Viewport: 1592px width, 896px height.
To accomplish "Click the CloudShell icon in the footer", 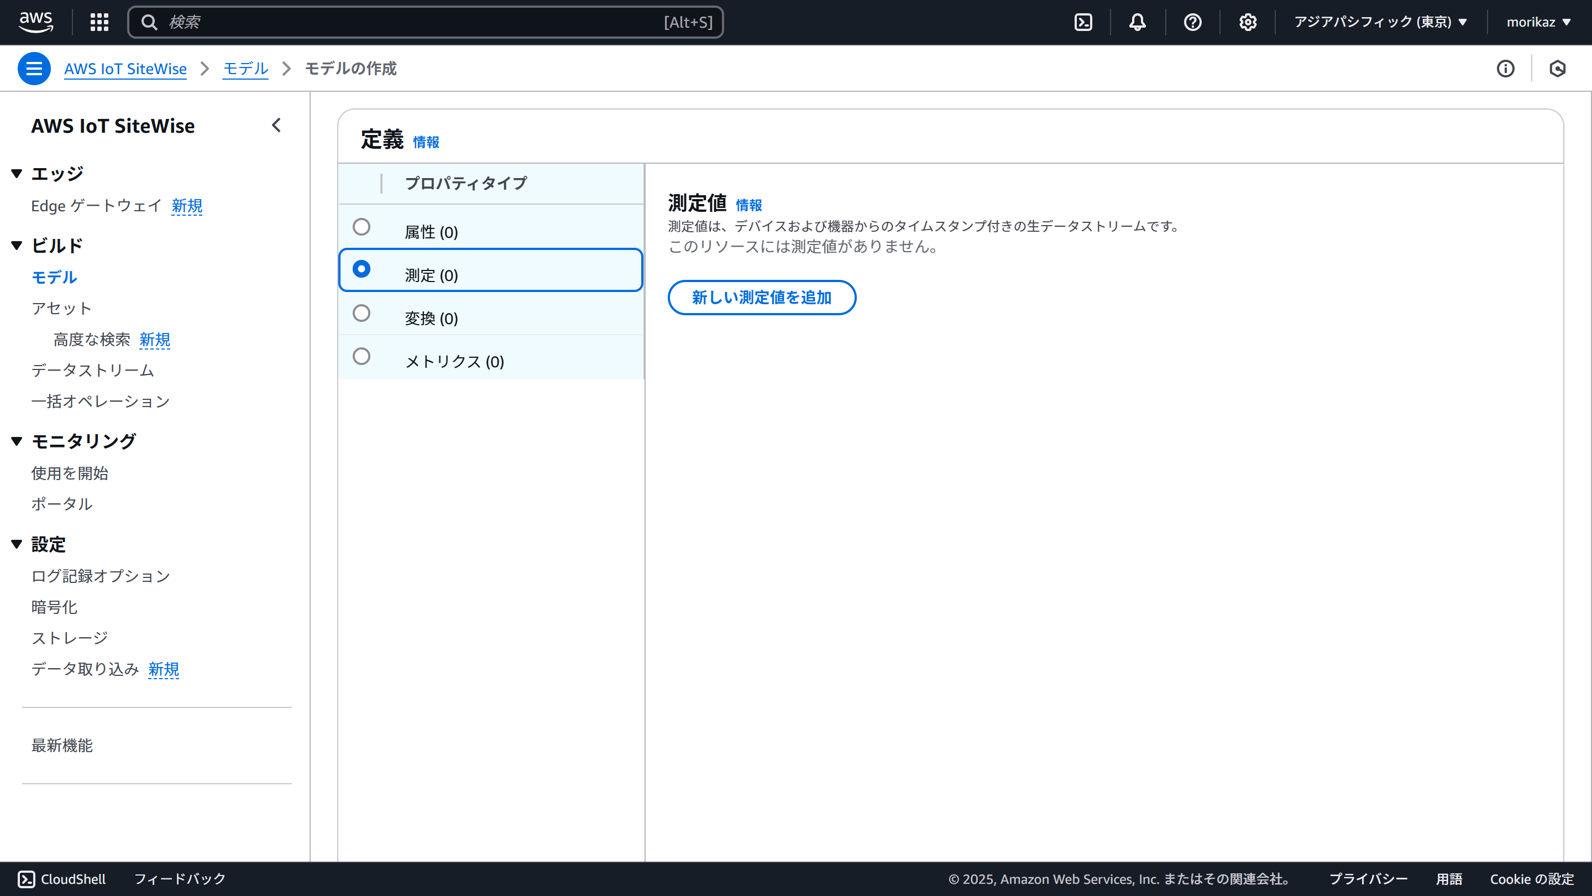I will pyautogui.click(x=26, y=879).
